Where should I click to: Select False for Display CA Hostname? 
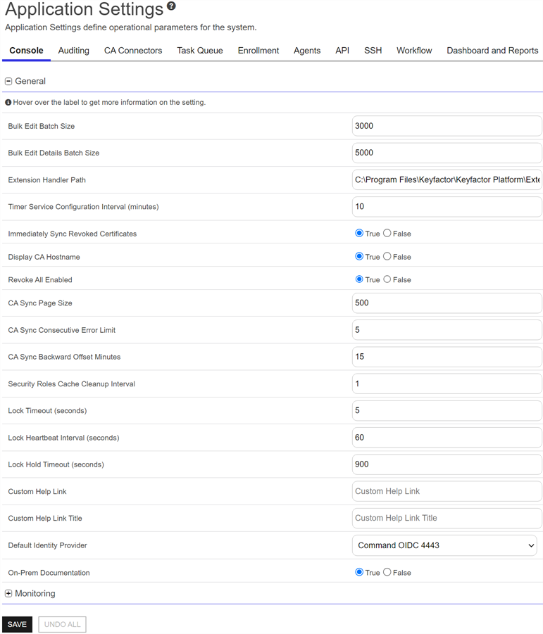click(x=387, y=256)
